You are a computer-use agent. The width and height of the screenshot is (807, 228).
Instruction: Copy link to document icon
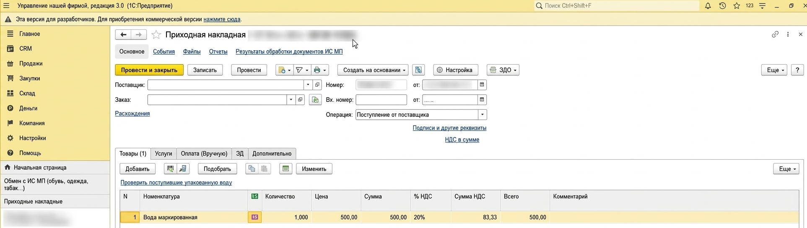point(775,34)
